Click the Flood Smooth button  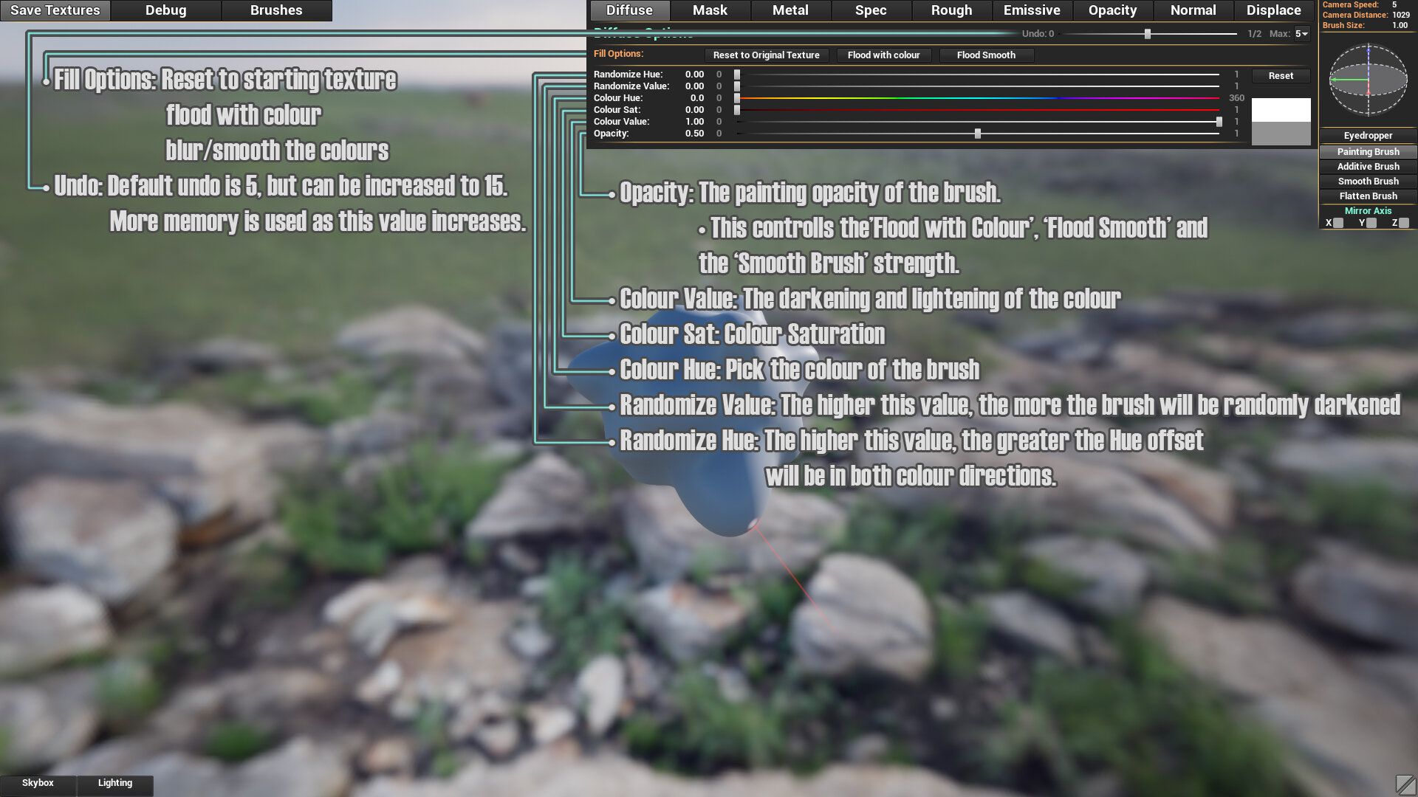pyautogui.click(x=986, y=55)
